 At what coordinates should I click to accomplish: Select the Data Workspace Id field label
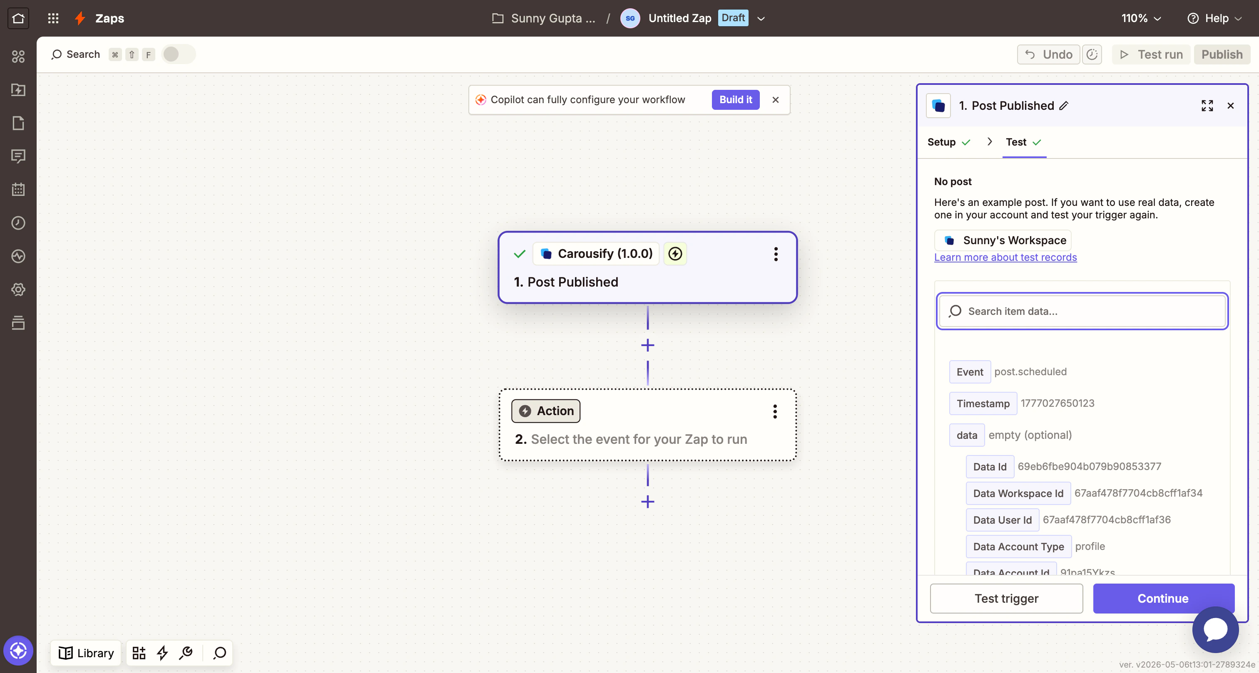coord(1018,493)
